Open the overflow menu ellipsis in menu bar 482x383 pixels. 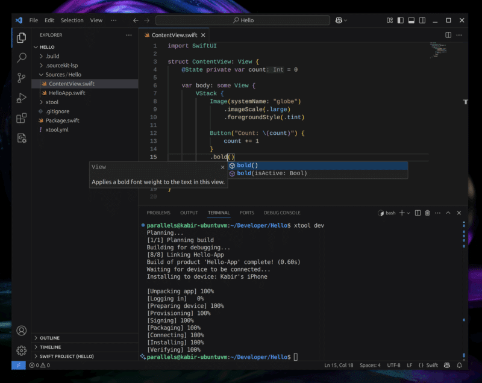(114, 20)
